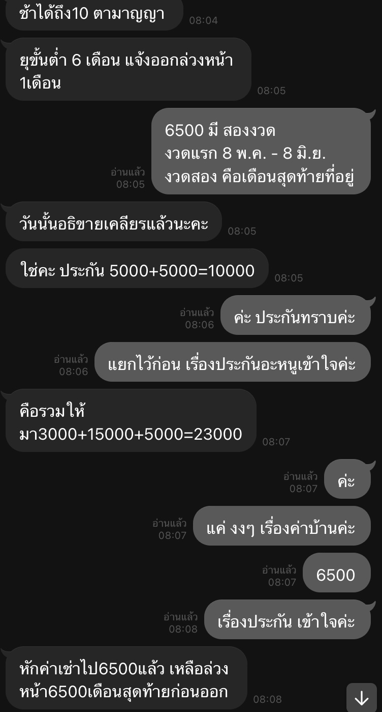The image size is (382, 712).
Task: Tap the "แค่ งงๆ เรื่องค่าบ้านค่ะ" message
Action: (x=282, y=526)
